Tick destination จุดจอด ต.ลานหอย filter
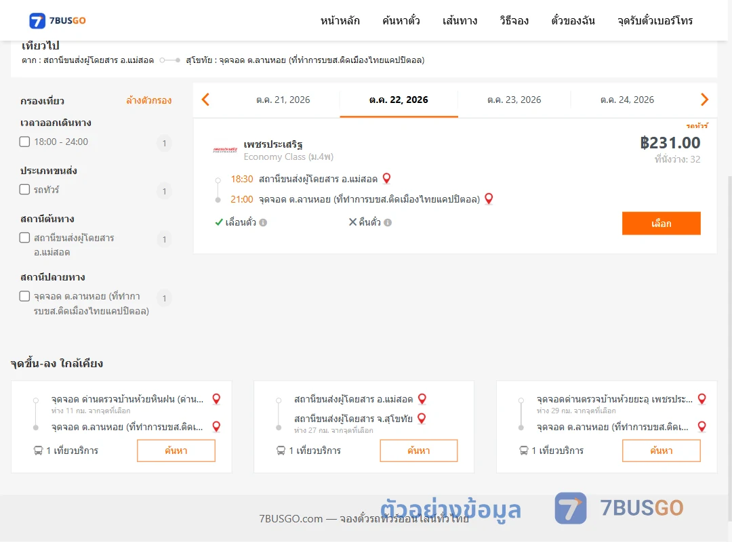 [x=25, y=296]
